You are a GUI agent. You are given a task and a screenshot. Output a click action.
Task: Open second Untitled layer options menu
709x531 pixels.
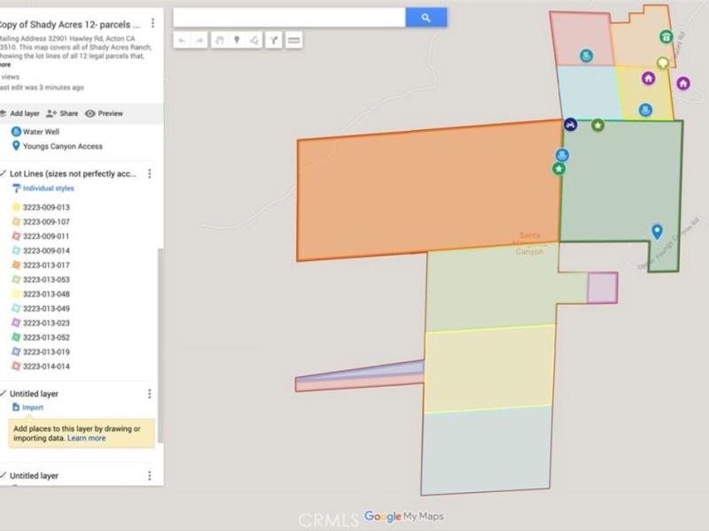click(x=150, y=475)
